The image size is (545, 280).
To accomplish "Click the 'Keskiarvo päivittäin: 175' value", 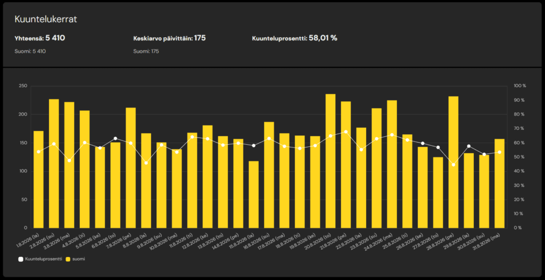I will pyautogui.click(x=170, y=38).
